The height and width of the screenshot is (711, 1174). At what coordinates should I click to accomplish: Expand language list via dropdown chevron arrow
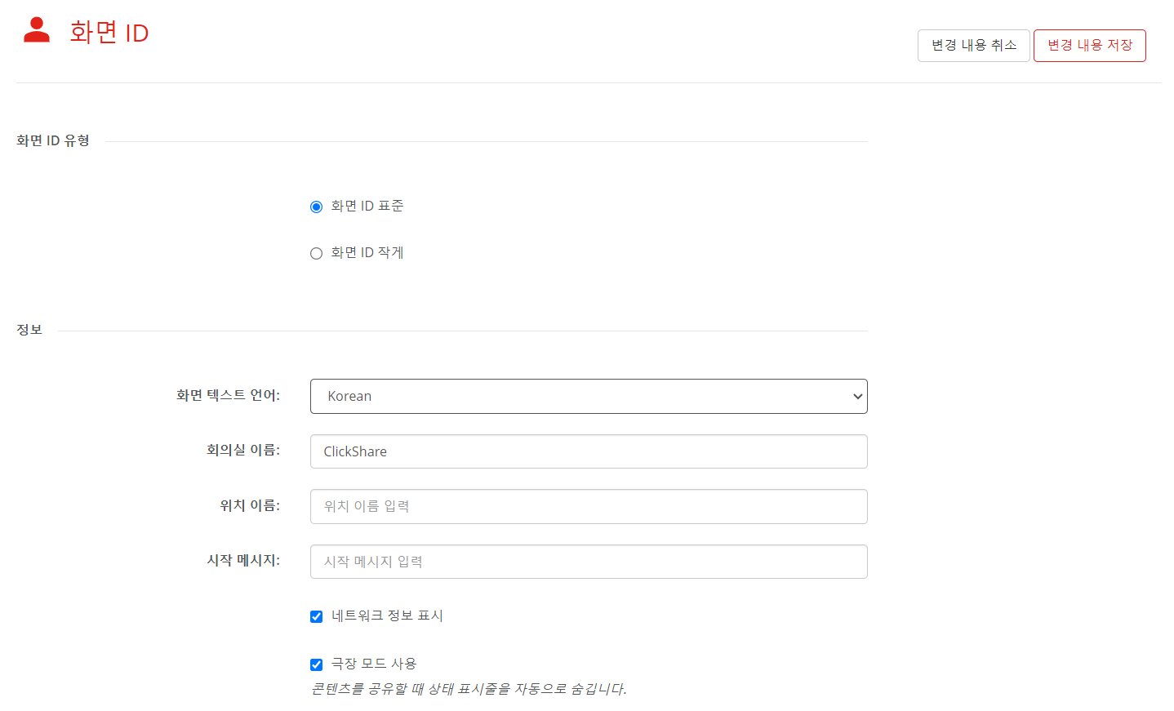pos(857,397)
